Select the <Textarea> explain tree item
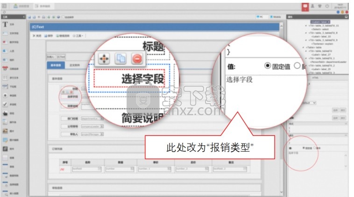The height and width of the screenshot is (197, 354). pyautogui.click(x=322, y=44)
